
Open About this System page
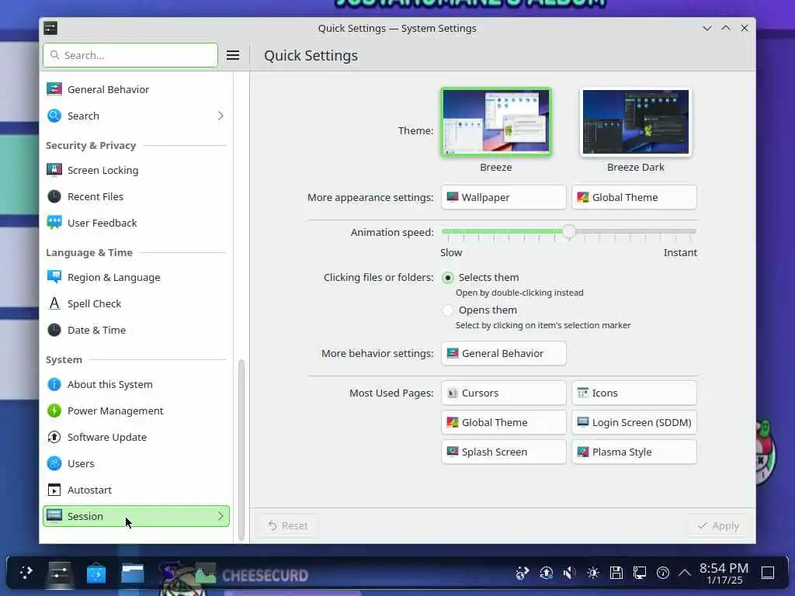pyautogui.click(x=136, y=384)
